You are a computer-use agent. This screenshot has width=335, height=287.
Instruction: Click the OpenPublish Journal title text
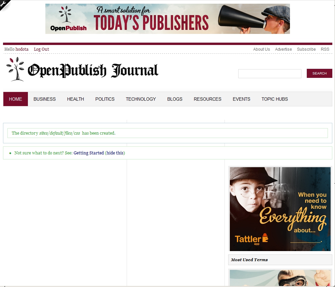[x=93, y=70]
